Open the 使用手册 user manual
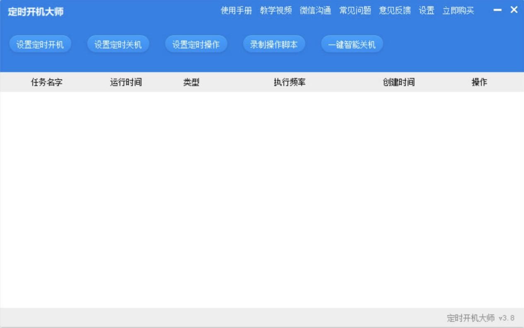Viewport: 524px width, 328px height. point(236,11)
